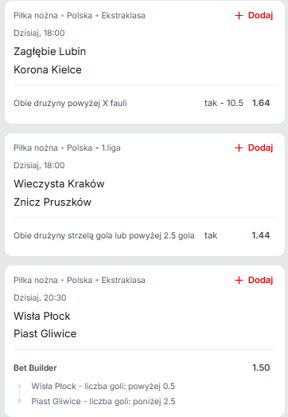Click 'Obie drużyny powyżej X fauli' market
The width and height of the screenshot is (288, 417).
70,103
